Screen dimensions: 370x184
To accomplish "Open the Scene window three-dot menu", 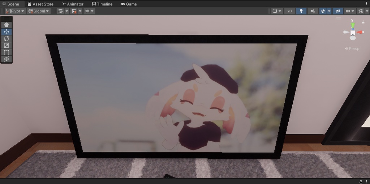I will click(366, 4).
